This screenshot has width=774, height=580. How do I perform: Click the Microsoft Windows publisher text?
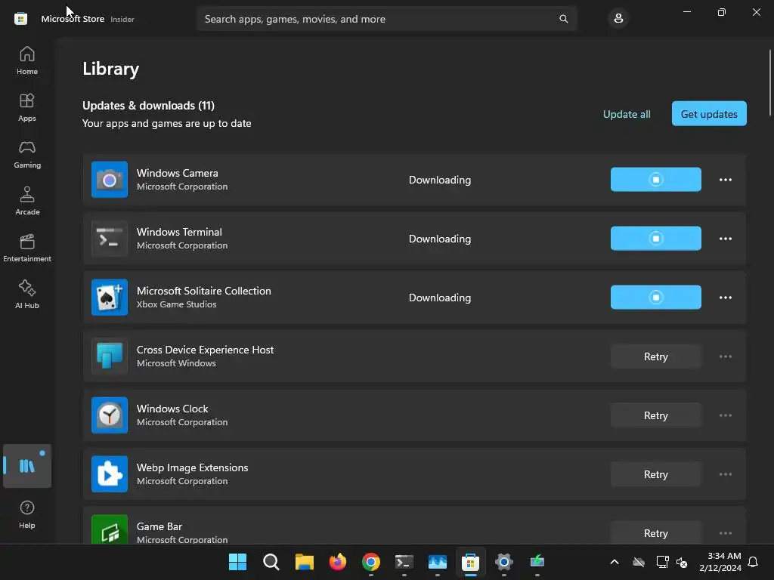click(176, 363)
